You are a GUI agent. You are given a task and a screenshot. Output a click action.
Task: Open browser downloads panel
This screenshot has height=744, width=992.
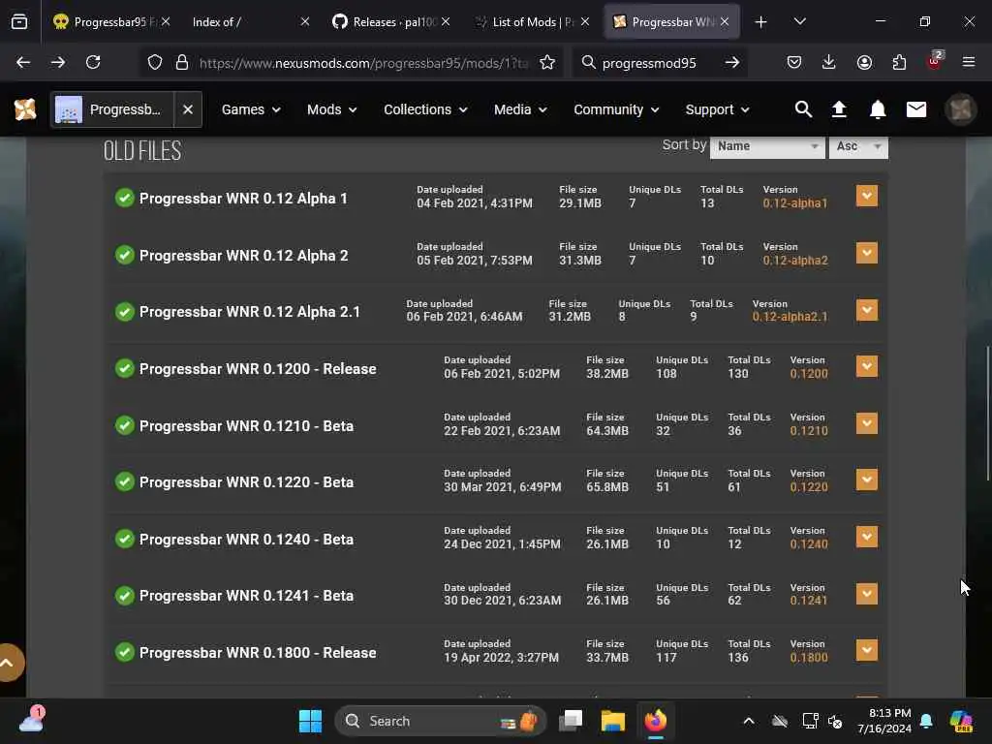click(x=829, y=62)
